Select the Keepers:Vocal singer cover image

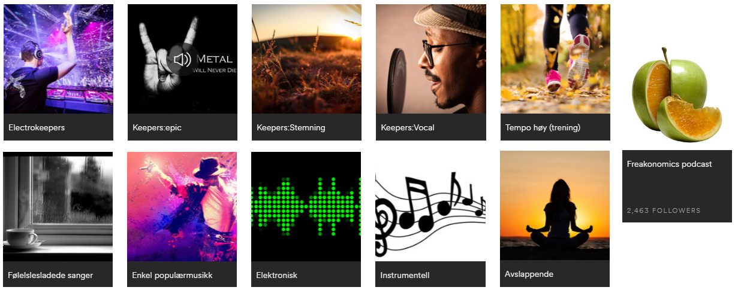pyautogui.click(x=431, y=59)
